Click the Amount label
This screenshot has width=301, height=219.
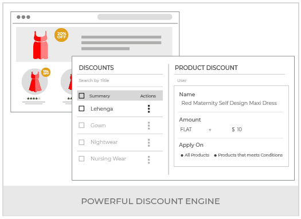pos(190,120)
